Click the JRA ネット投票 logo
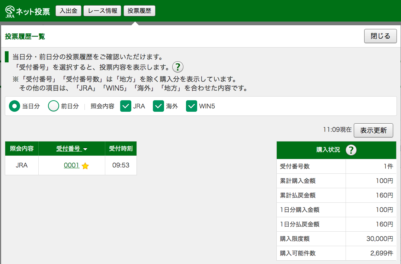This screenshot has height=264, width=401. (x=28, y=12)
